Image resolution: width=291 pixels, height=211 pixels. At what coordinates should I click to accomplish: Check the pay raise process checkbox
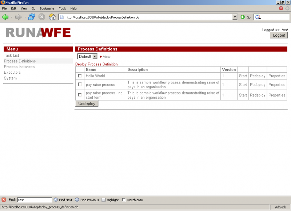pyautogui.click(x=79, y=85)
